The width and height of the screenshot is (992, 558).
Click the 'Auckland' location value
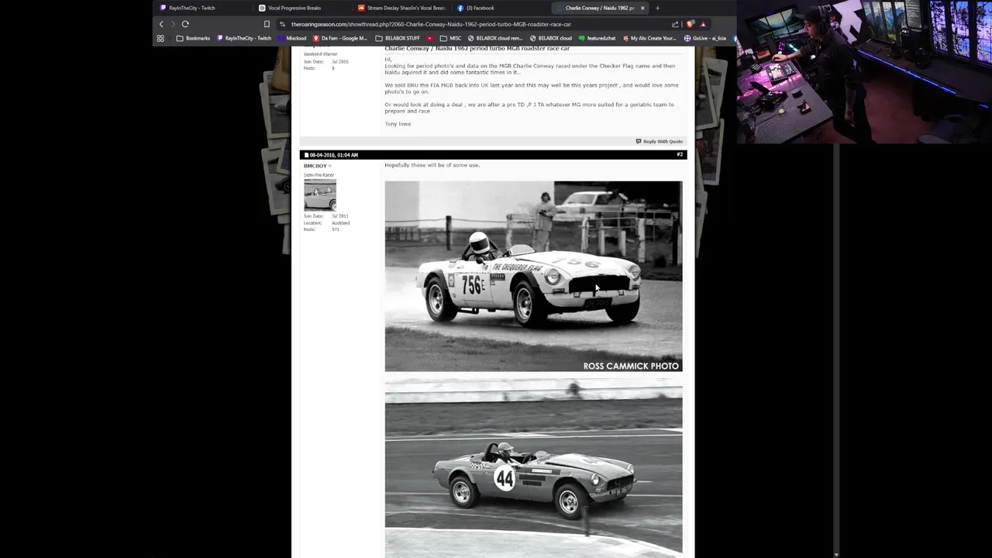click(340, 223)
